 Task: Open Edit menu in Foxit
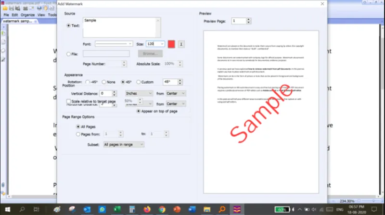pyautogui.click(x=15, y=15)
